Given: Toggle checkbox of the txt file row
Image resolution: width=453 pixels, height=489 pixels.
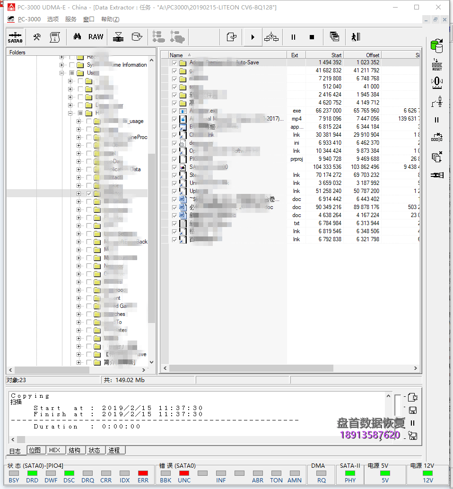Looking at the screenshot, I should coord(174,224).
